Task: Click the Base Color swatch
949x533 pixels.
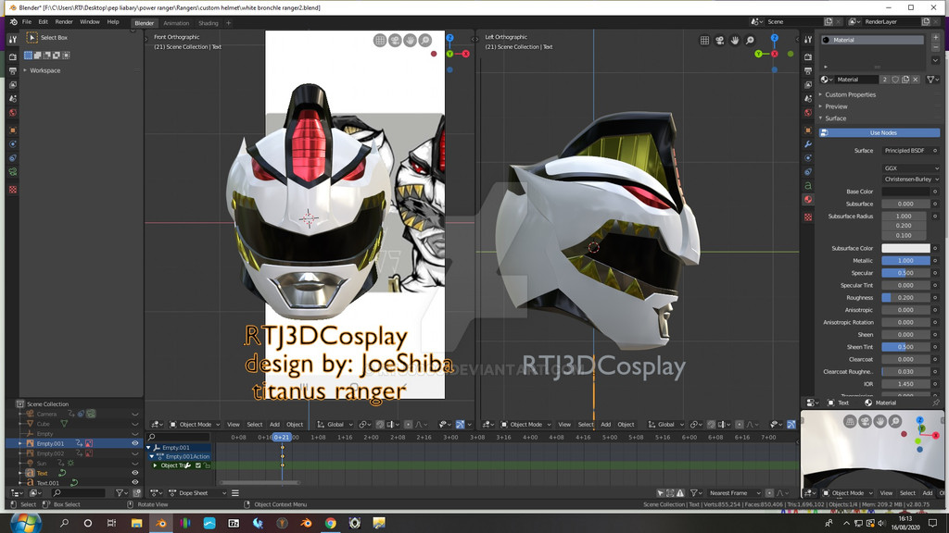Action: (x=905, y=192)
